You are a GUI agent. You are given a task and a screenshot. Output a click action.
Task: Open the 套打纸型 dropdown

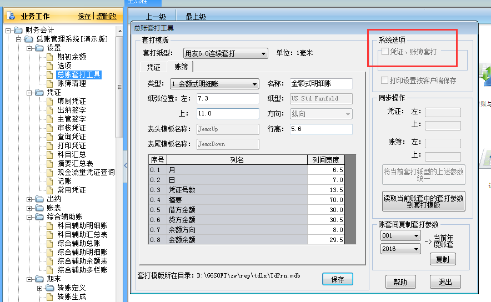(x=263, y=53)
